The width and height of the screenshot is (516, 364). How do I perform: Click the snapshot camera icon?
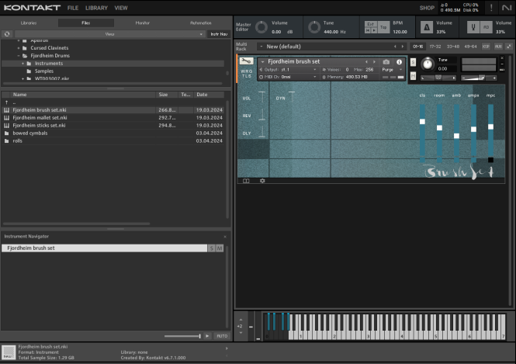coord(386,61)
